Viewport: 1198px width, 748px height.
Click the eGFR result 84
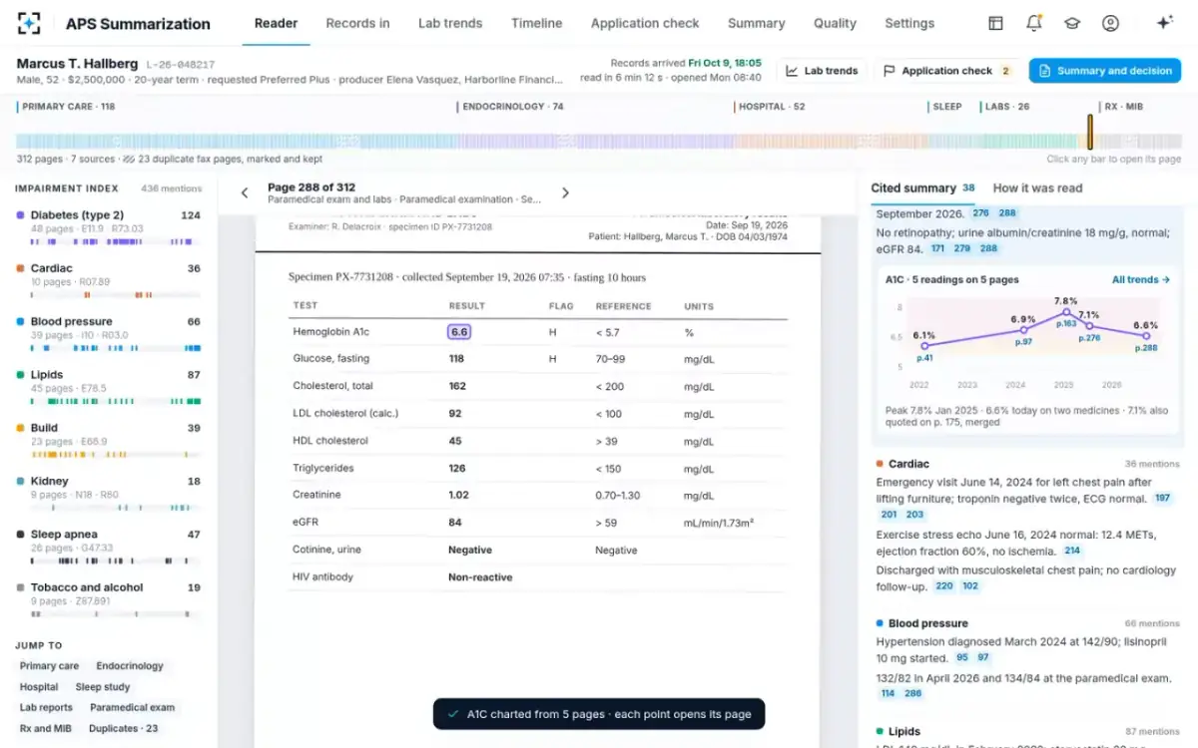tap(455, 522)
